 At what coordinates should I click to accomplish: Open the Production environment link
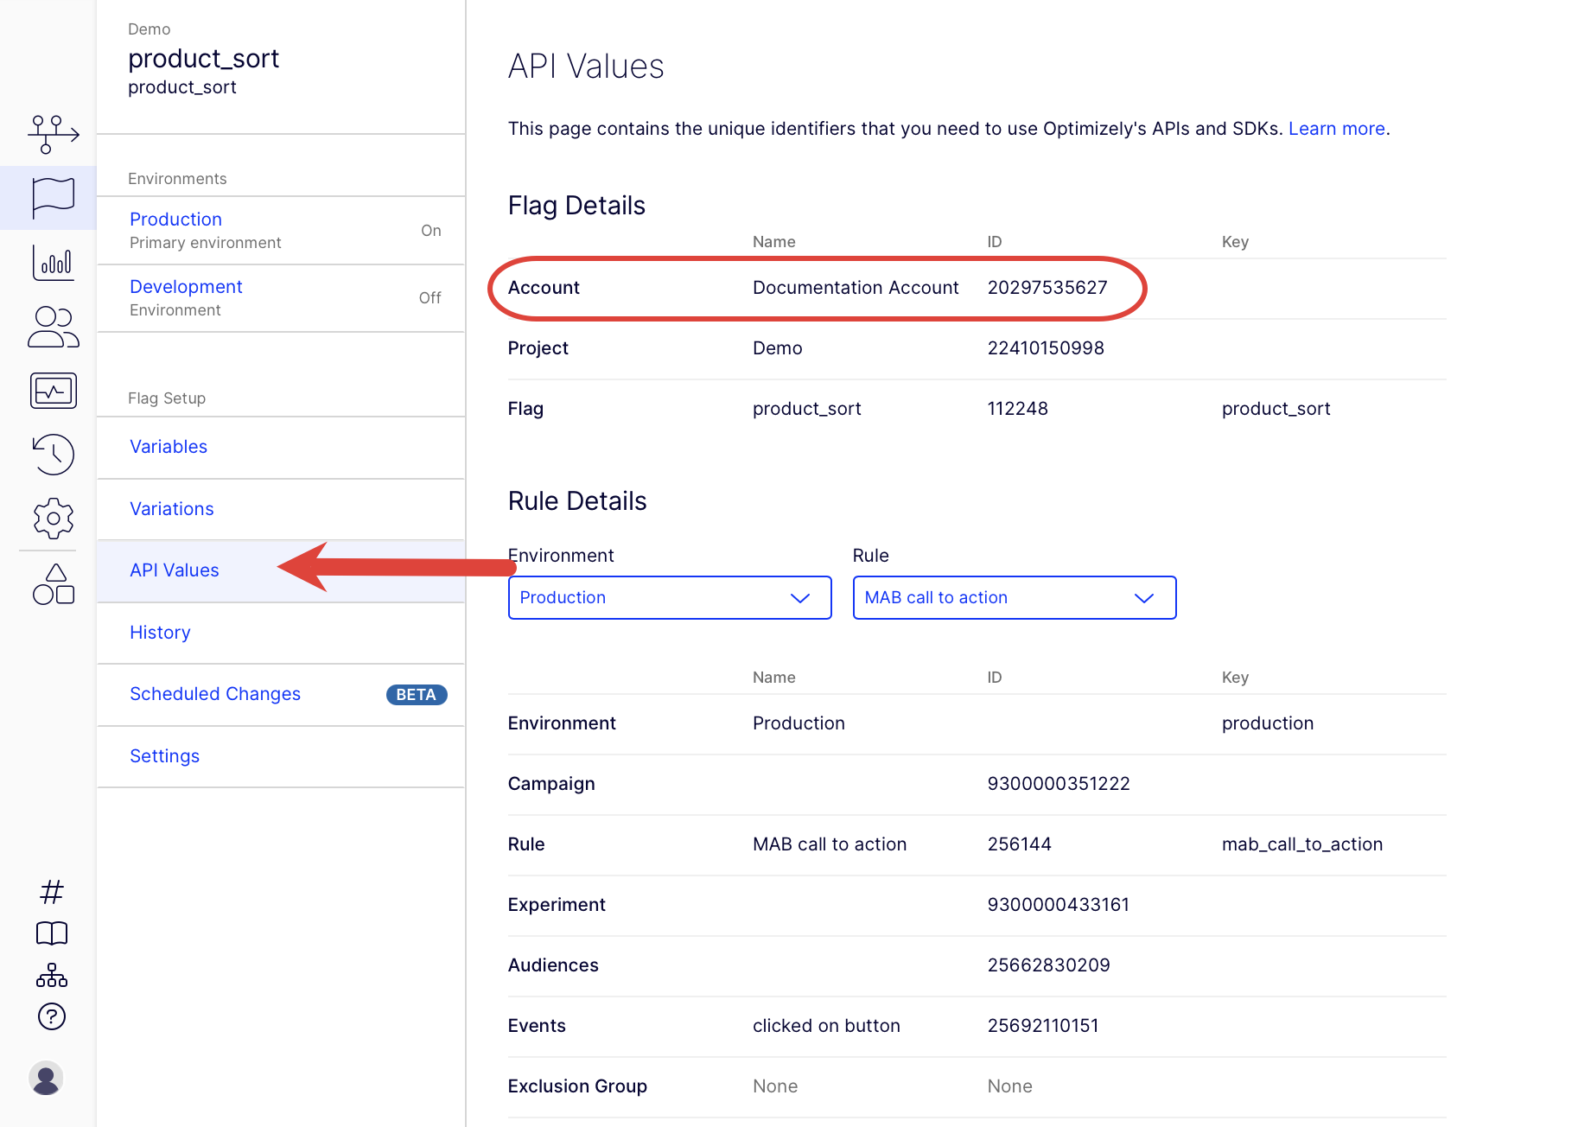[175, 220]
